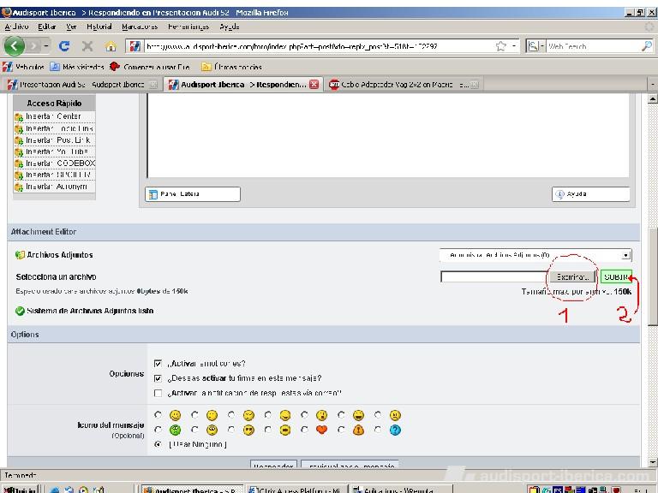The width and height of the screenshot is (658, 493).
Task: Click the Insertar Acronym icon
Action: point(19,187)
